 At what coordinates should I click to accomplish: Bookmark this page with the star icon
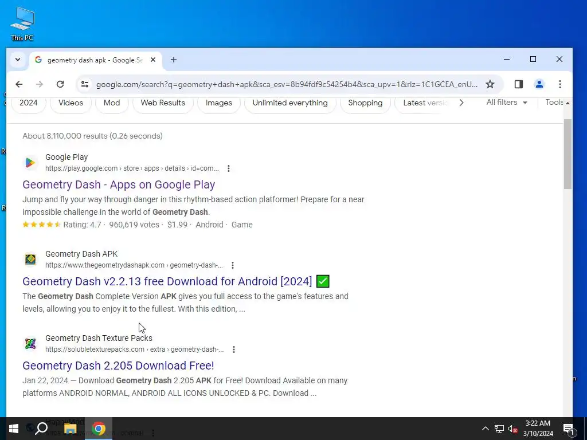pos(490,84)
